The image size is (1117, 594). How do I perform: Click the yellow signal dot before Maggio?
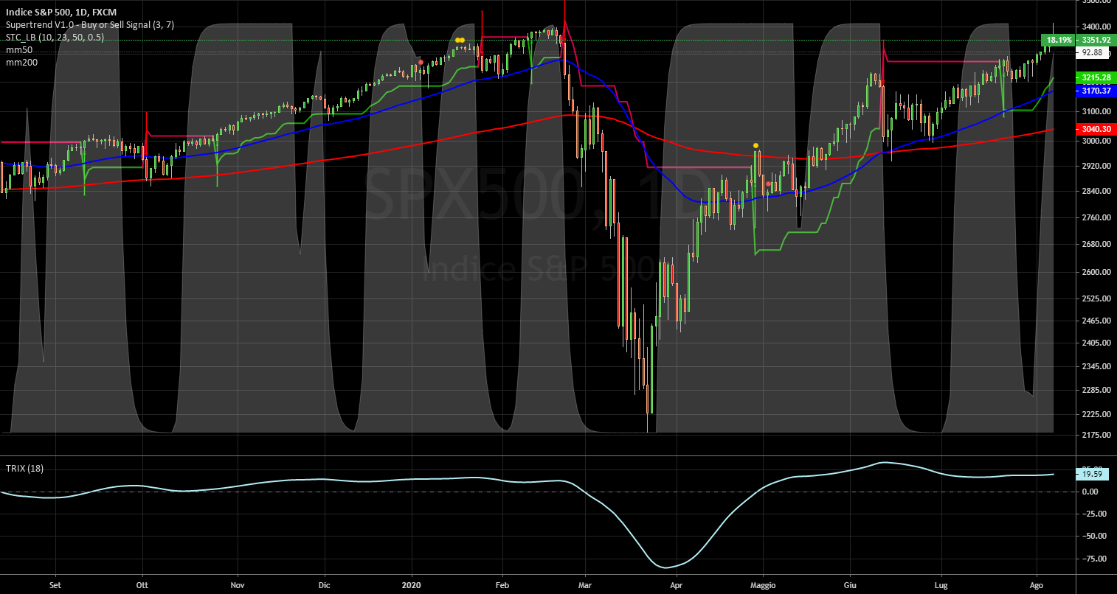(755, 145)
